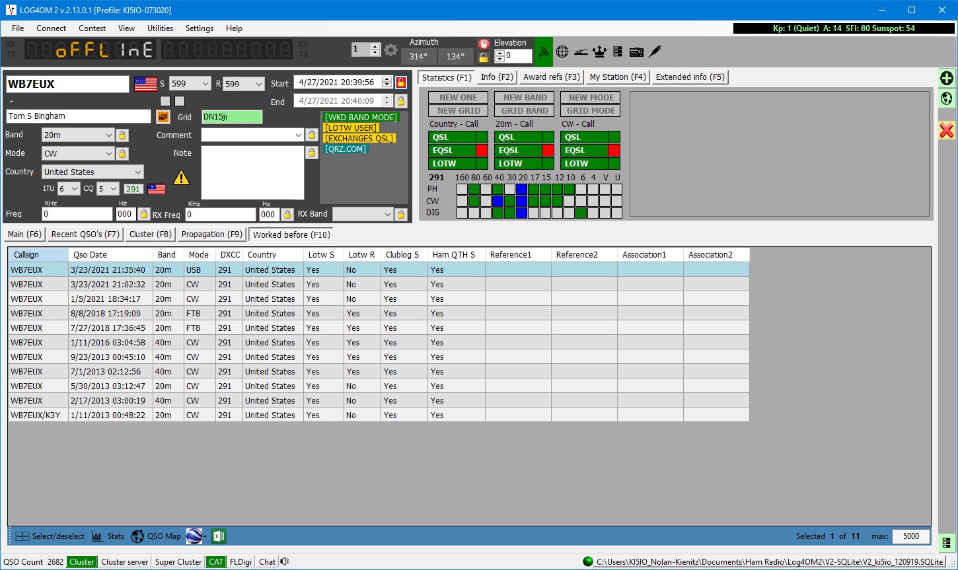Click the Select/deselect grid icon
The width and height of the screenshot is (958, 570).
(22, 536)
